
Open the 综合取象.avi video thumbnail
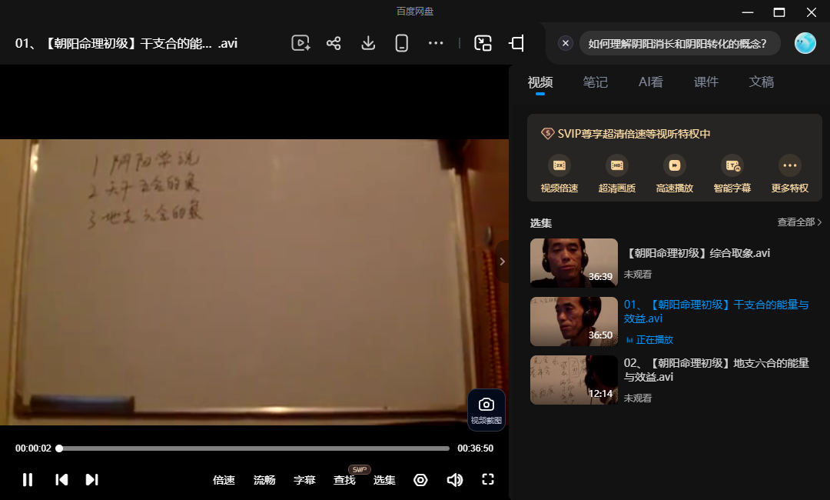pos(574,263)
